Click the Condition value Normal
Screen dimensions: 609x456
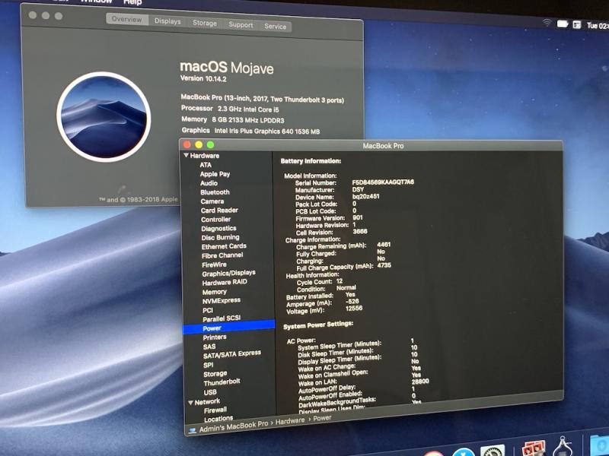click(346, 288)
